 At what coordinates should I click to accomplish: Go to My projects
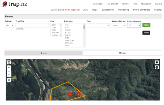(97, 4)
